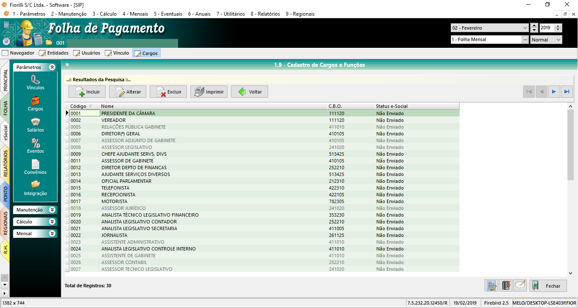Switch to the Usuários tab
This screenshot has height=308, width=578.
[x=87, y=53]
